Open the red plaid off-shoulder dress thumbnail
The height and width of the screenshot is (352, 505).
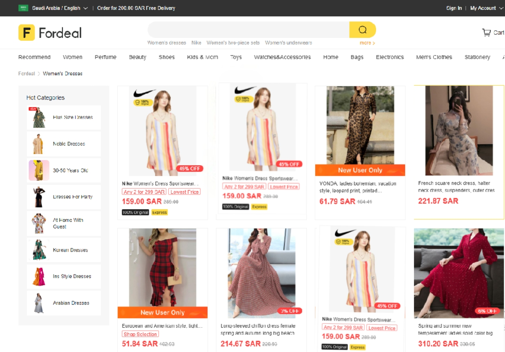tap(162, 267)
